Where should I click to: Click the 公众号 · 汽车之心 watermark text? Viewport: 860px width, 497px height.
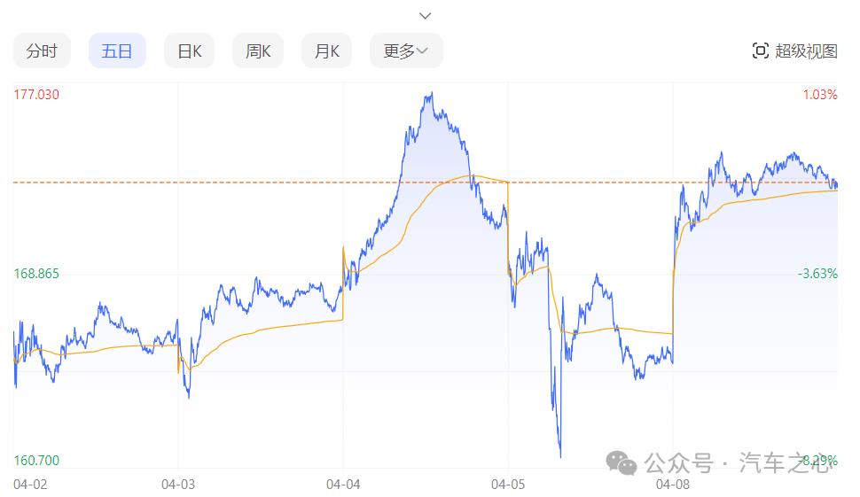[x=738, y=462]
